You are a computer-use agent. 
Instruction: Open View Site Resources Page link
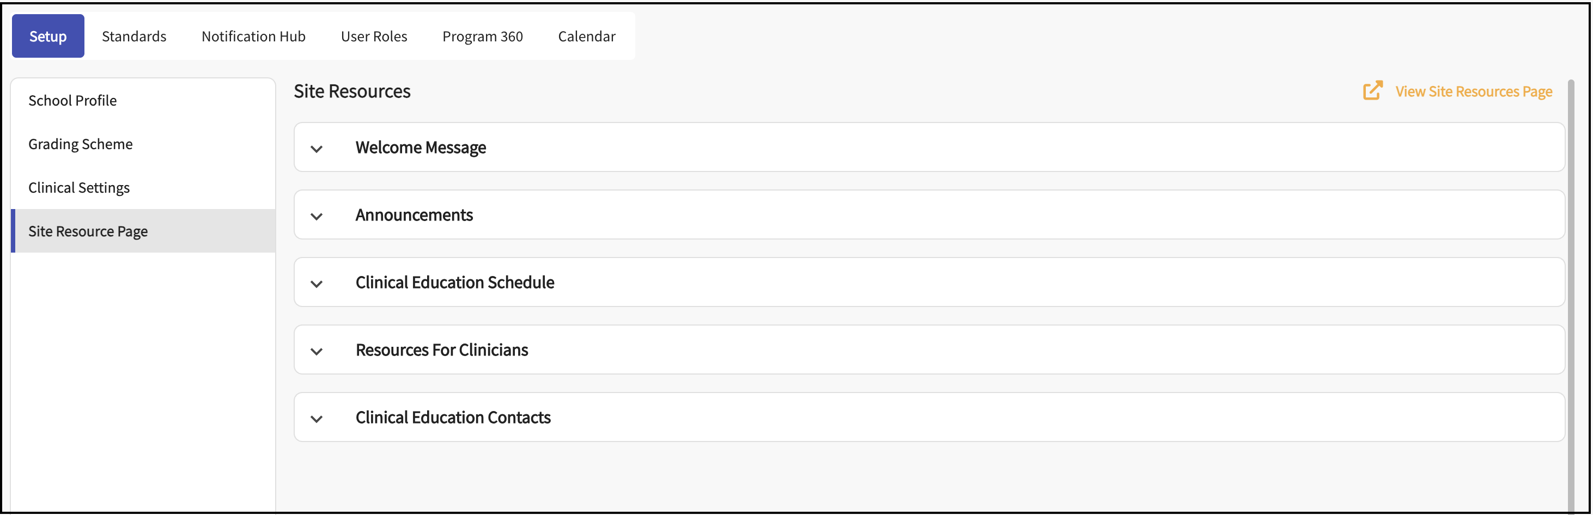tap(1473, 91)
